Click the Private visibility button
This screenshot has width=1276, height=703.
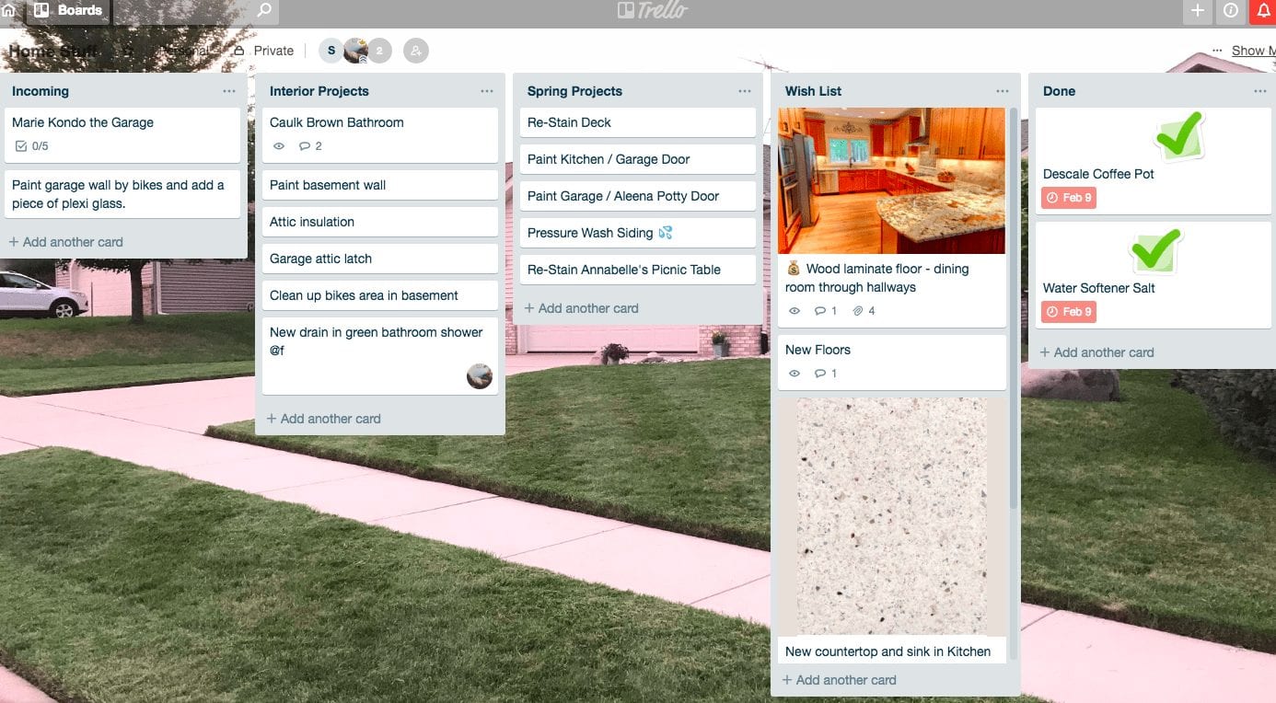tap(264, 51)
